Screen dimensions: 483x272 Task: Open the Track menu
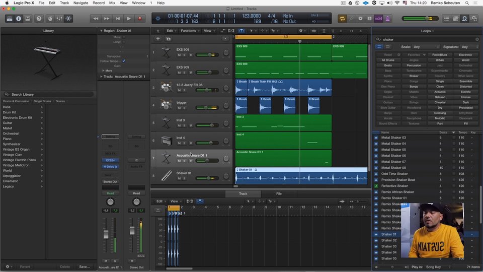pyautogui.click(x=64, y=3)
